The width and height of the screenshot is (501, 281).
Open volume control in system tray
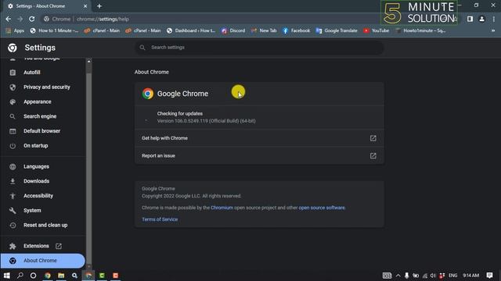click(x=433, y=276)
